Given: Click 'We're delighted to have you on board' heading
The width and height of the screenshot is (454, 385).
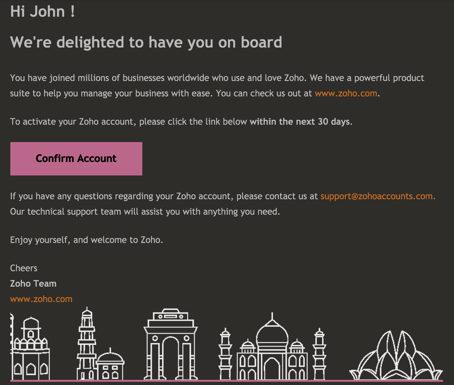Looking at the screenshot, I should (146, 42).
